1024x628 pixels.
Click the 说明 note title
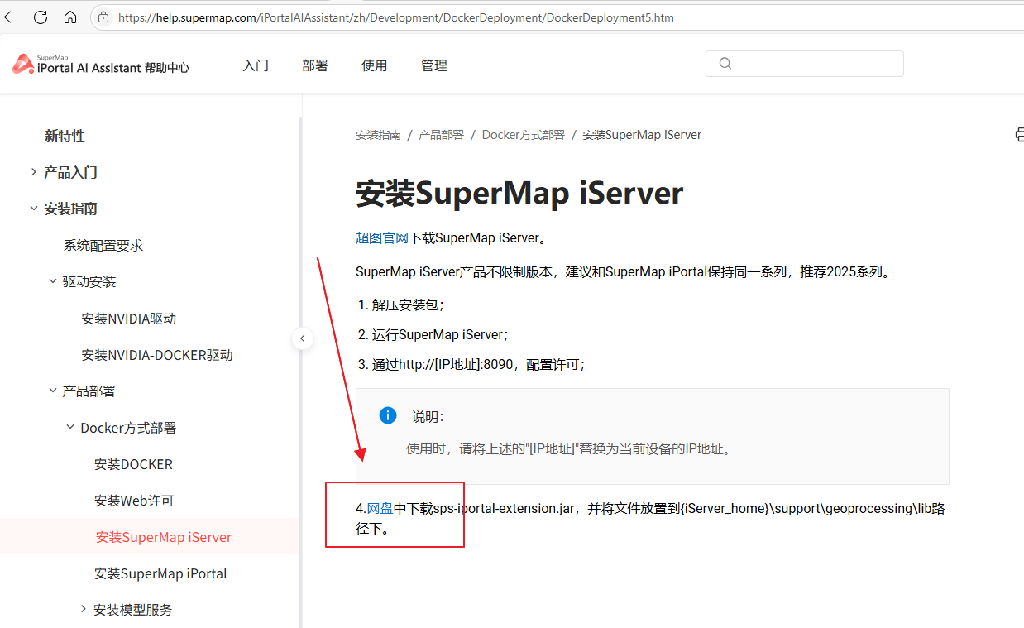(428, 417)
